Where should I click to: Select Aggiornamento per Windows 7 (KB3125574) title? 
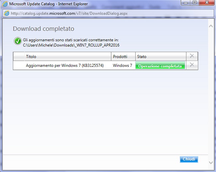click(x=64, y=65)
